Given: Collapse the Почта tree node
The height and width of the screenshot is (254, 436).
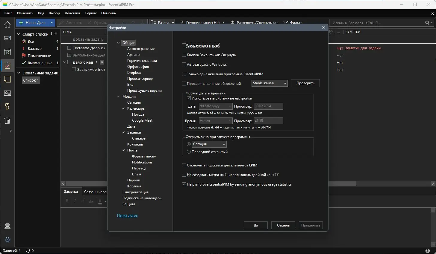Looking at the screenshot, I should point(123,150).
